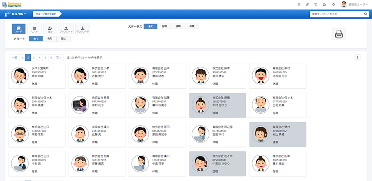The width and height of the screenshot is (372, 181).
Task: Click the 次 next page button
Action: tap(58, 57)
